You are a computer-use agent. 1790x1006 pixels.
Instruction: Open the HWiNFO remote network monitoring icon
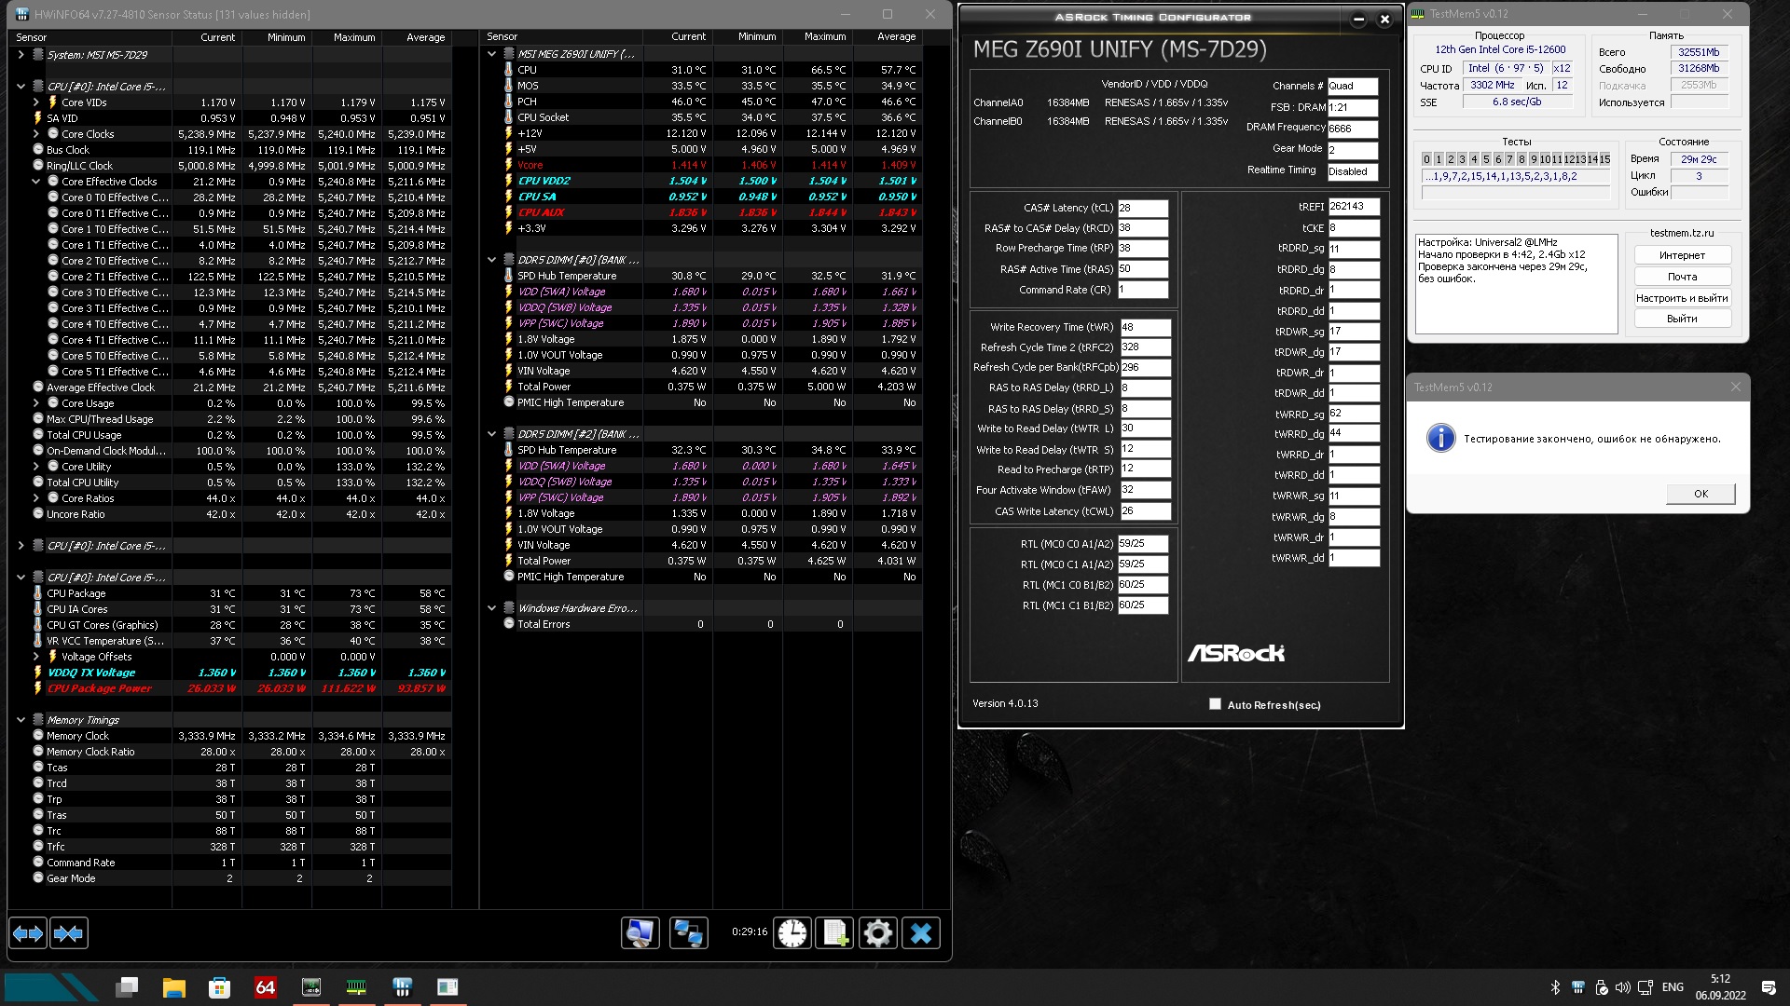(x=688, y=932)
